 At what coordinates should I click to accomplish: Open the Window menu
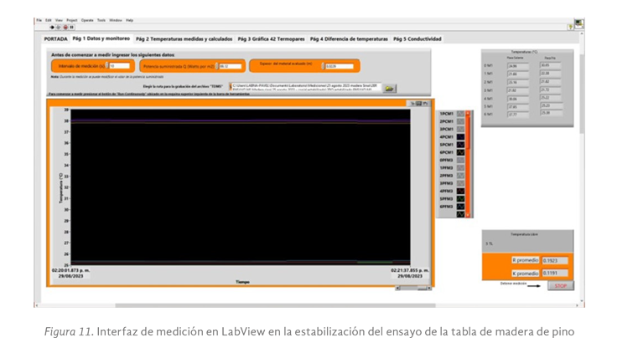[x=116, y=20]
